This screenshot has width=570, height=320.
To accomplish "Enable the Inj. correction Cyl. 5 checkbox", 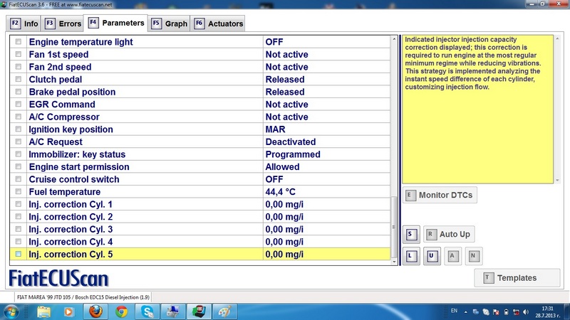I will pyautogui.click(x=19, y=254).
